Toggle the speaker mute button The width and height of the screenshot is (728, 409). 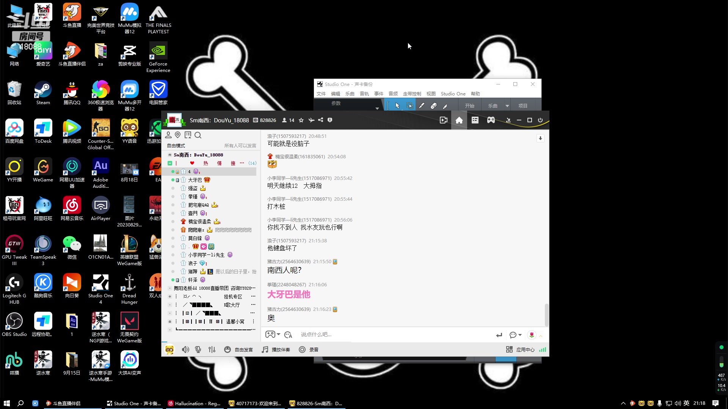pyautogui.click(x=185, y=350)
